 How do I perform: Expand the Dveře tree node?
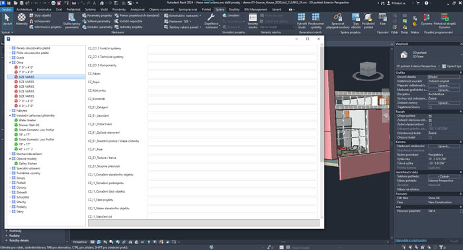(x=10, y=57)
